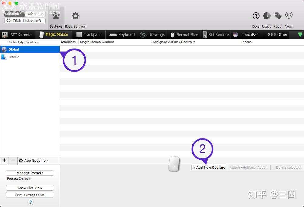Open the Gestures panel via the paw icon
This screenshot has width=304, height=207.
[x=56, y=16]
